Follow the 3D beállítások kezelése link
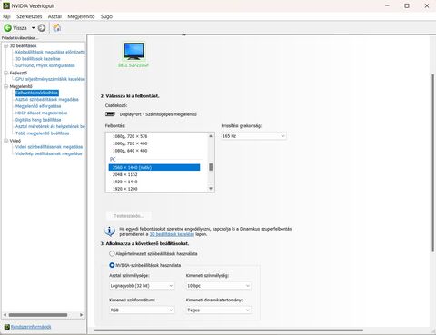Viewport: 436px width, 335px height. click(x=172, y=234)
